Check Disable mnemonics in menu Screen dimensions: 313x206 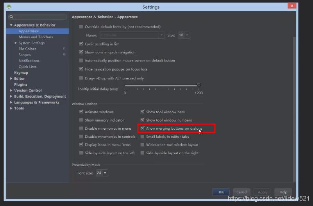pyautogui.click(x=81, y=128)
